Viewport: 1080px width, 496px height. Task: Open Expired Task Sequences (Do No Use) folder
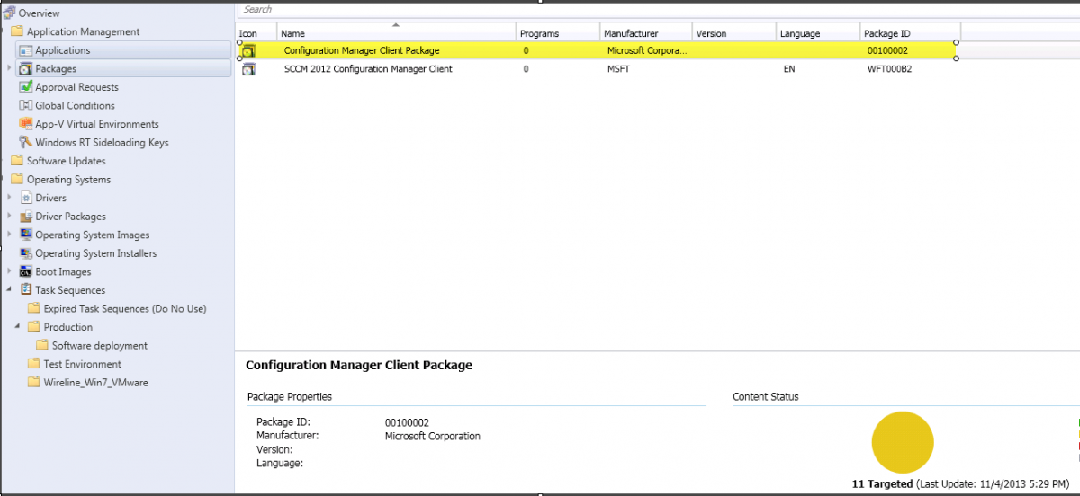point(125,308)
